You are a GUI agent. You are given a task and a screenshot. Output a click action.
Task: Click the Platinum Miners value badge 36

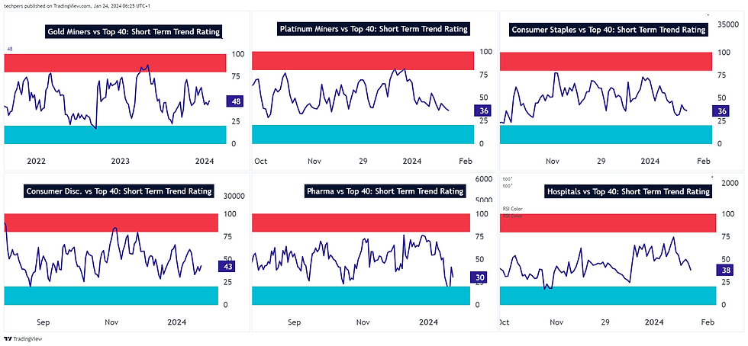pyautogui.click(x=483, y=111)
